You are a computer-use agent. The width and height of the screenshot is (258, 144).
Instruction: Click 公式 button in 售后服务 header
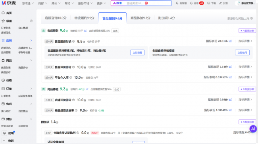(115, 31)
